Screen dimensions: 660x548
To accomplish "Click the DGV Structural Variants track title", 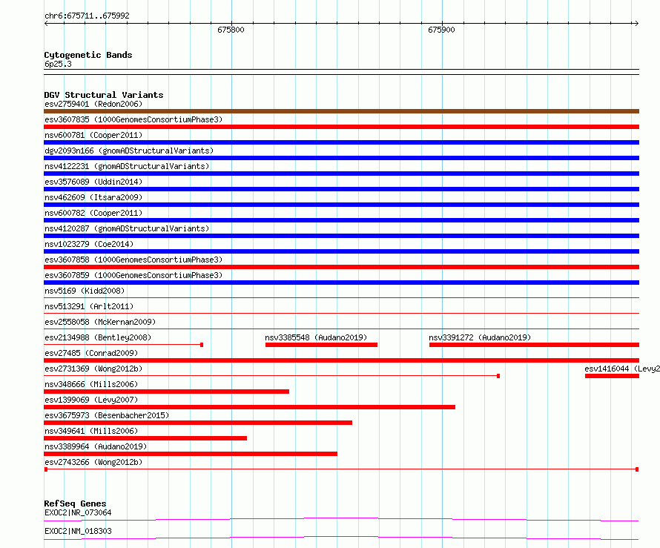I will 104,95.
